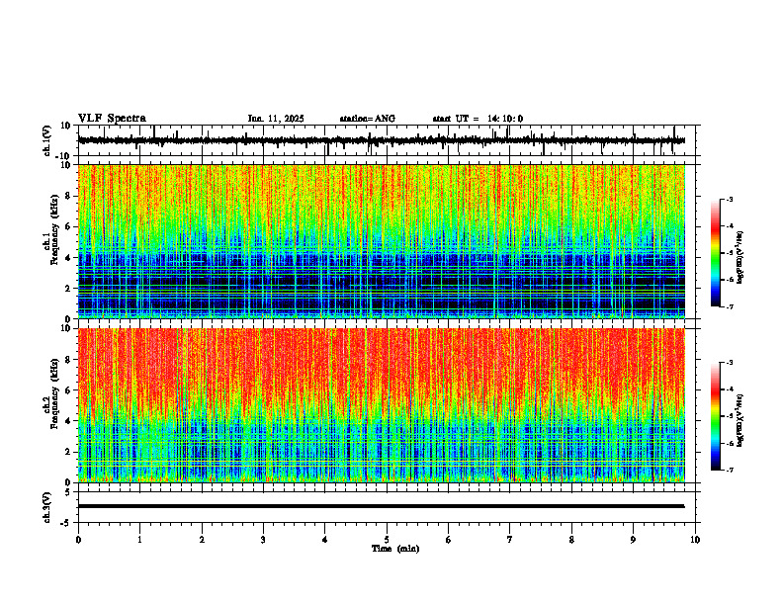Screen dimensions: 783x605
Task: Click the time axis tick label "10"
Action: point(695,540)
